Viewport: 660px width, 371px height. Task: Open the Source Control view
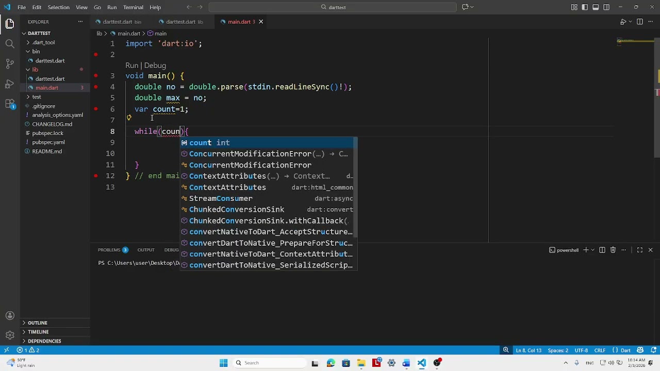tap(10, 64)
